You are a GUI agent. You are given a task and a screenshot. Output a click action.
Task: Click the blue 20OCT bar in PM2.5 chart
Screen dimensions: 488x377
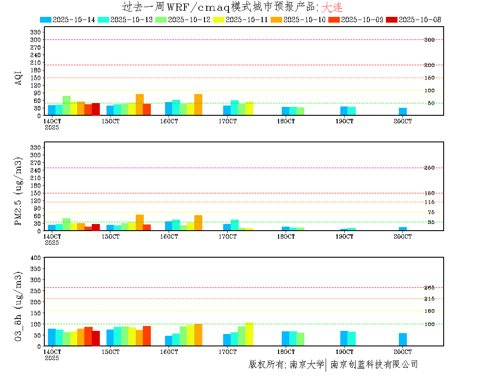point(402,229)
